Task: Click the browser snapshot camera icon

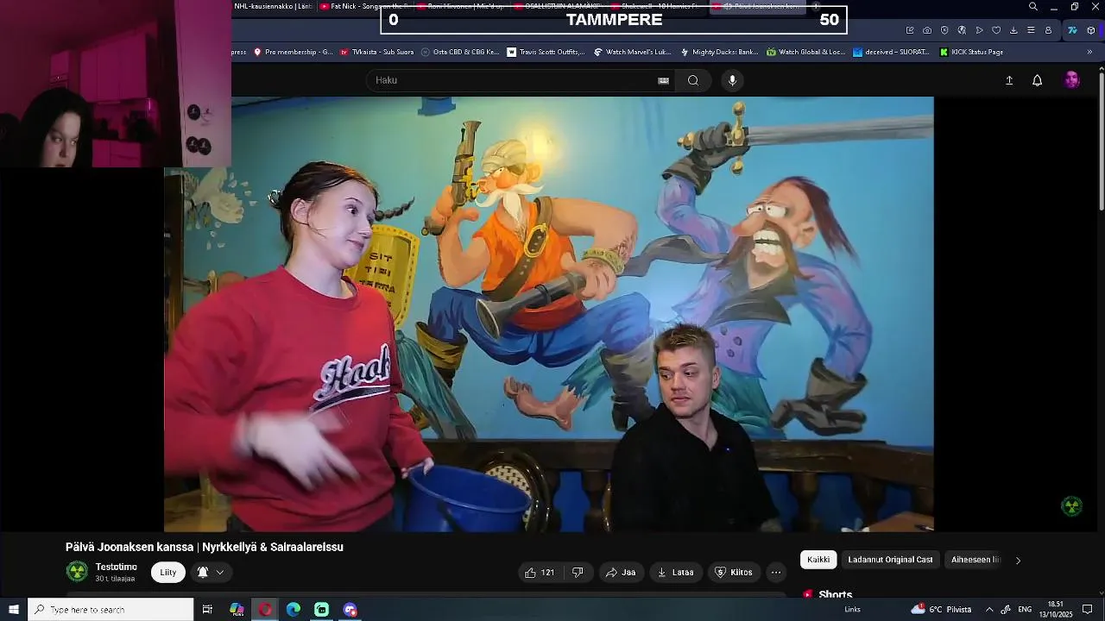Action: [927, 30]
